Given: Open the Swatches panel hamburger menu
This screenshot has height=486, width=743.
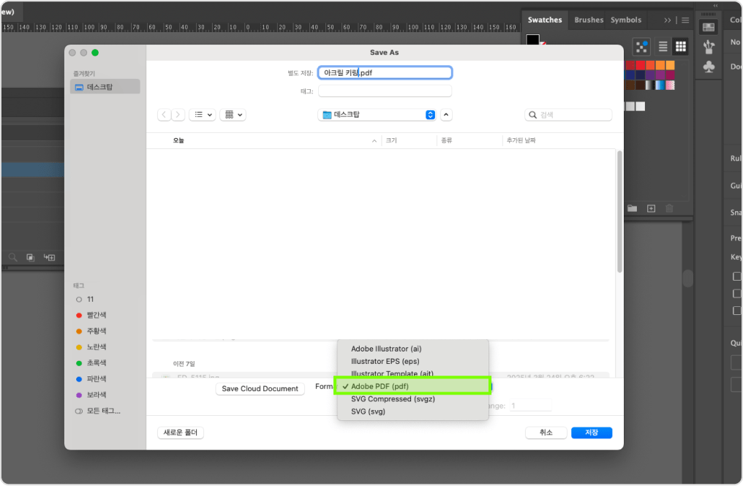Looking at the screenshot, I should click(685, 20).
